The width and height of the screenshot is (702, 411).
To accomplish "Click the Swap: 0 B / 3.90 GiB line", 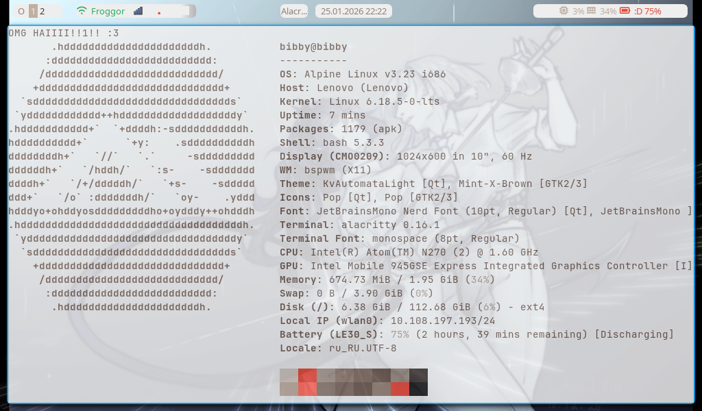I will (356, 293).
